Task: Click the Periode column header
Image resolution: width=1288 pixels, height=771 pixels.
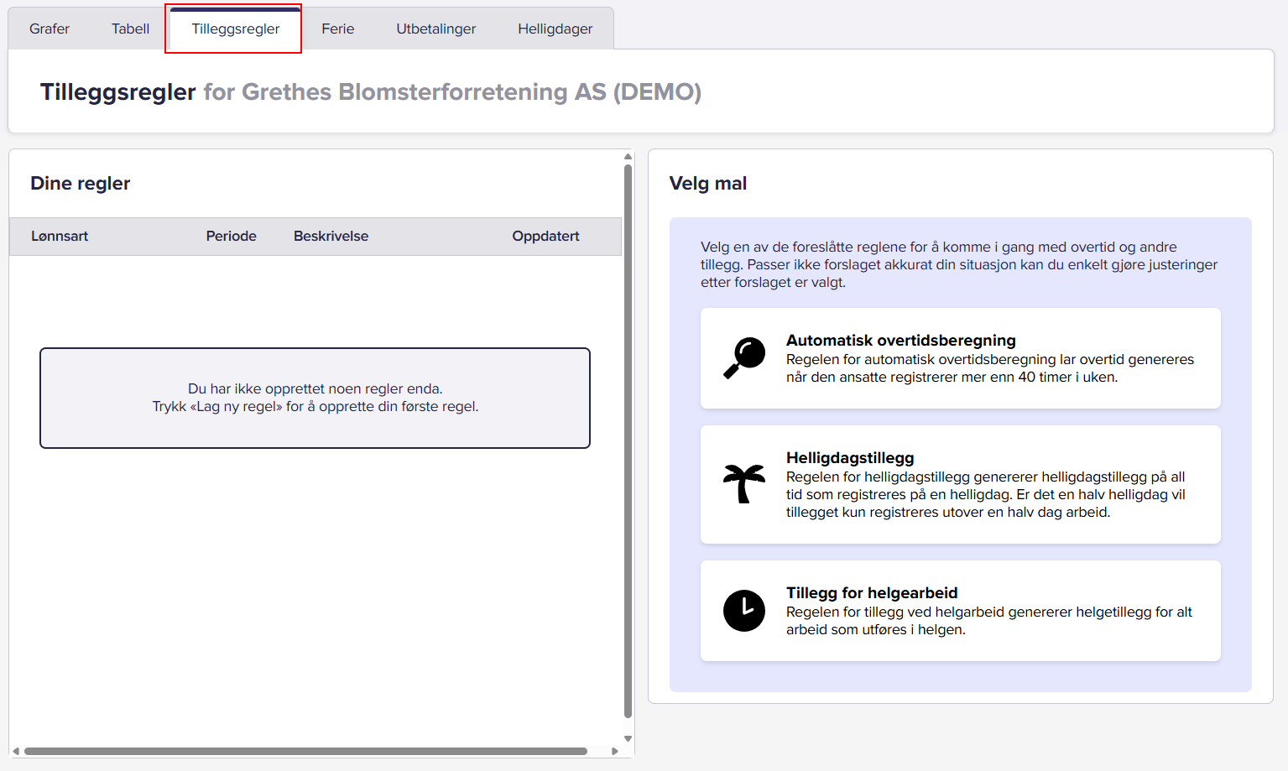Action: point(231,236)
